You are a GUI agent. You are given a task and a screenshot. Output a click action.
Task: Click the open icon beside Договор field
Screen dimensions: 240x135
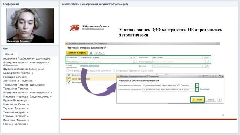[x=207, y=66]
